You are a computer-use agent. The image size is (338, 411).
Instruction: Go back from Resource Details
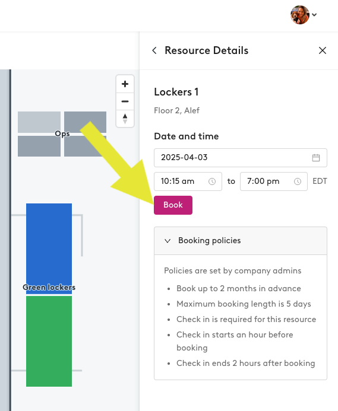click(154, 50)
